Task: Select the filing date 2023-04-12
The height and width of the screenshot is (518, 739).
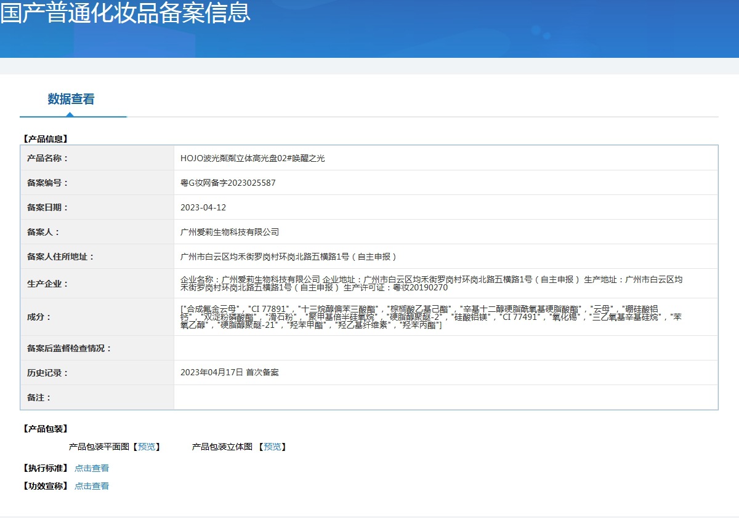Action: point(203,207)
